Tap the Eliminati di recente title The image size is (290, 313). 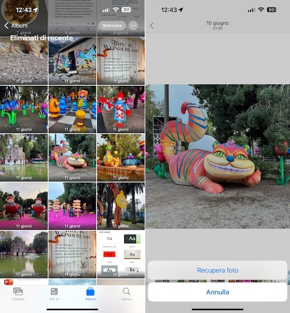(x=41, y=38)
